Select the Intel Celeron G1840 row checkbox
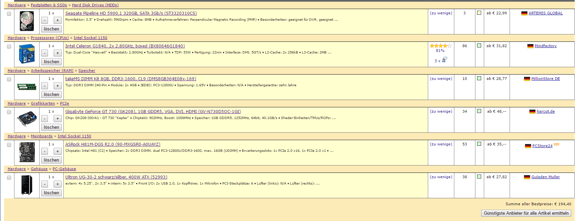 (9, 46)
